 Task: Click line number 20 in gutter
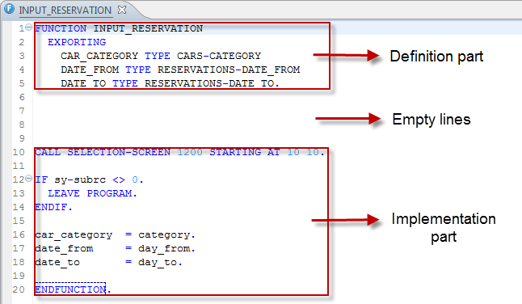coord(19,289)
